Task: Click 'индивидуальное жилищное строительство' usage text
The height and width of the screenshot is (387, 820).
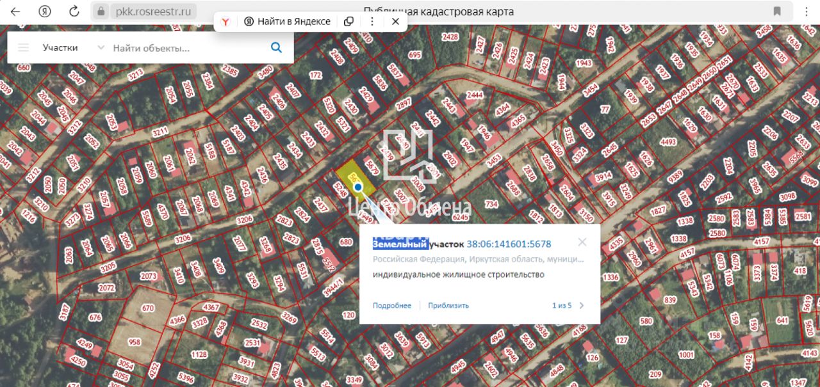Action: click(459, 274)
